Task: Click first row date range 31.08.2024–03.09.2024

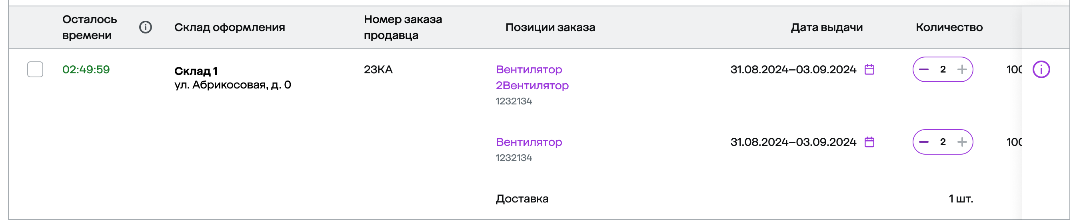Action: point(793,69)
